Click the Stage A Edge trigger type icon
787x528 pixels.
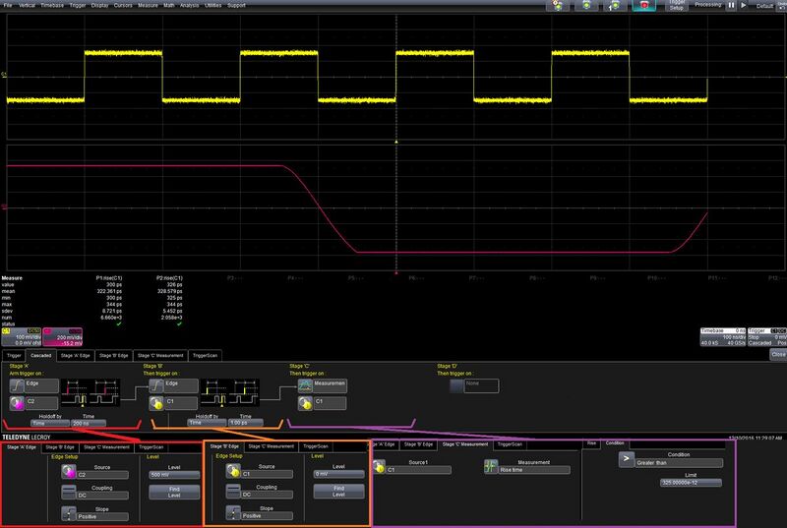click(x=17, y=385)
